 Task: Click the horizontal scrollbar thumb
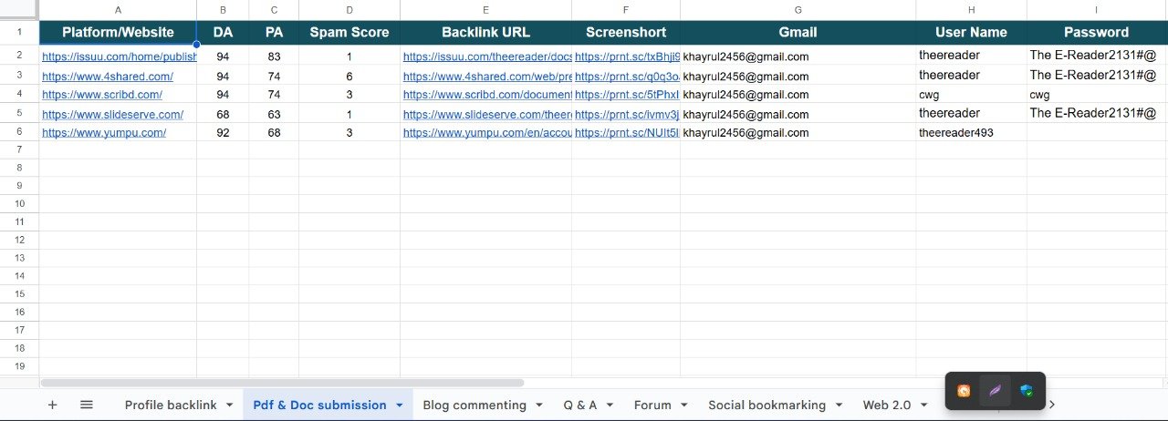pos(282,383)
